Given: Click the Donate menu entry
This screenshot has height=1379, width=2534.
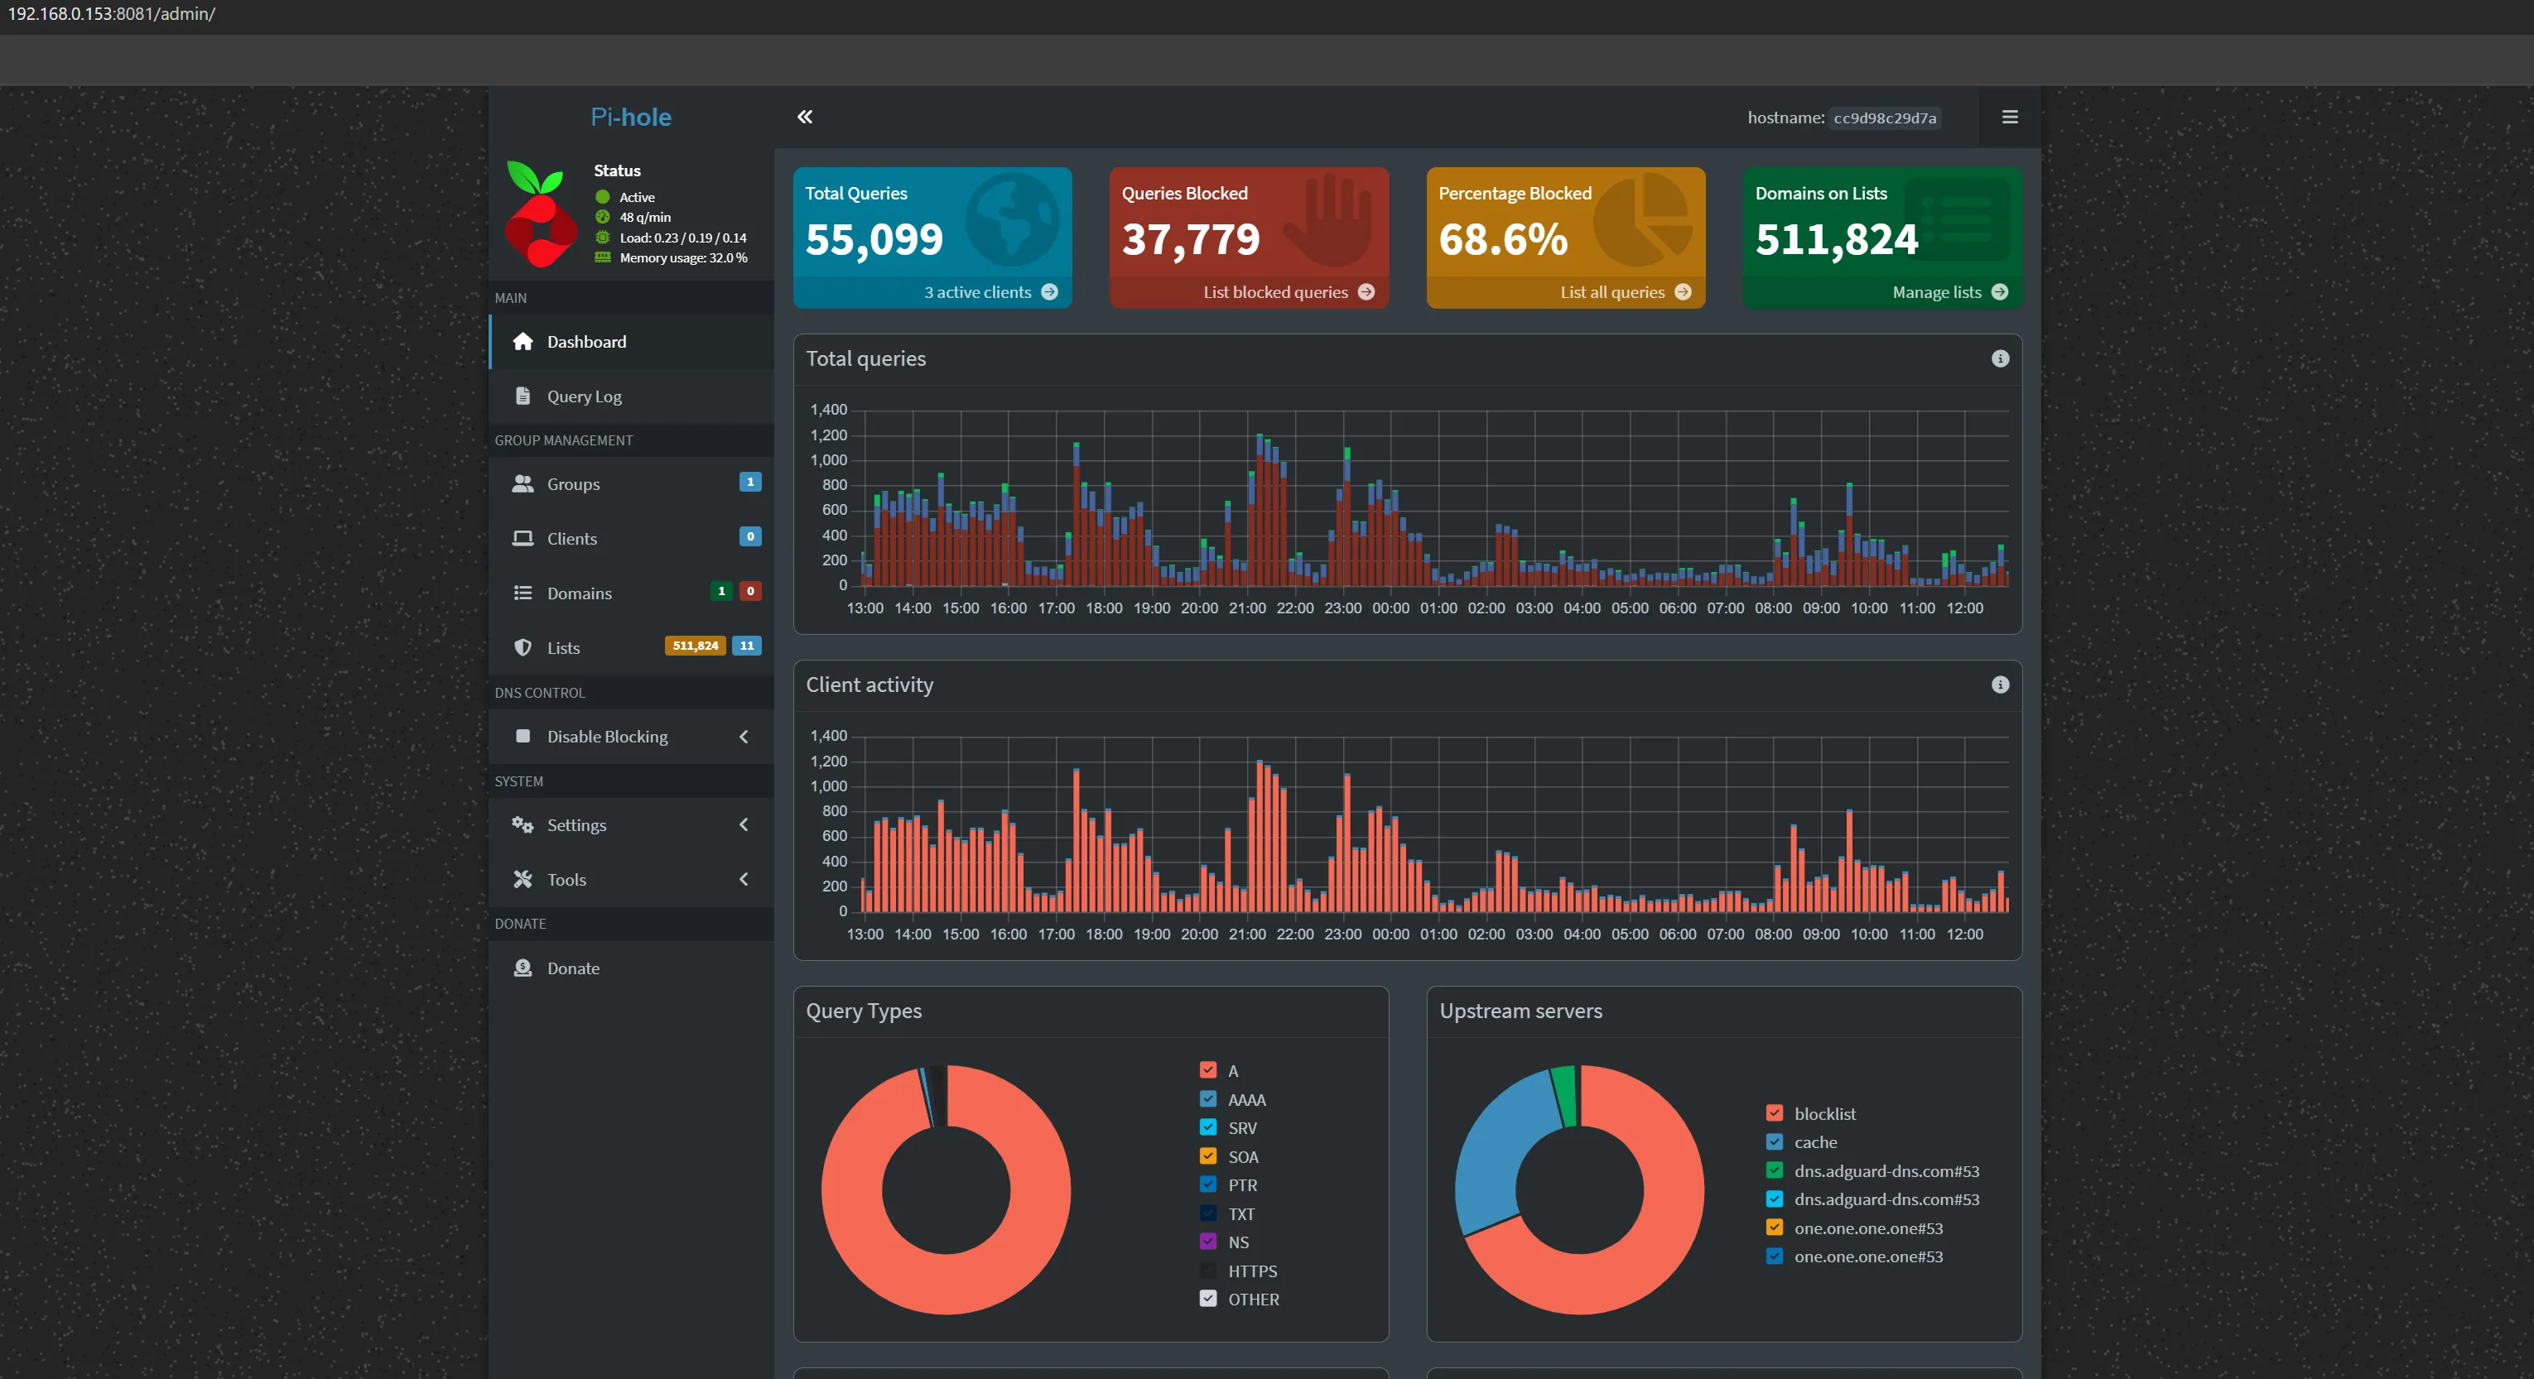Looking at the screenshot, I should coord(574,968).
